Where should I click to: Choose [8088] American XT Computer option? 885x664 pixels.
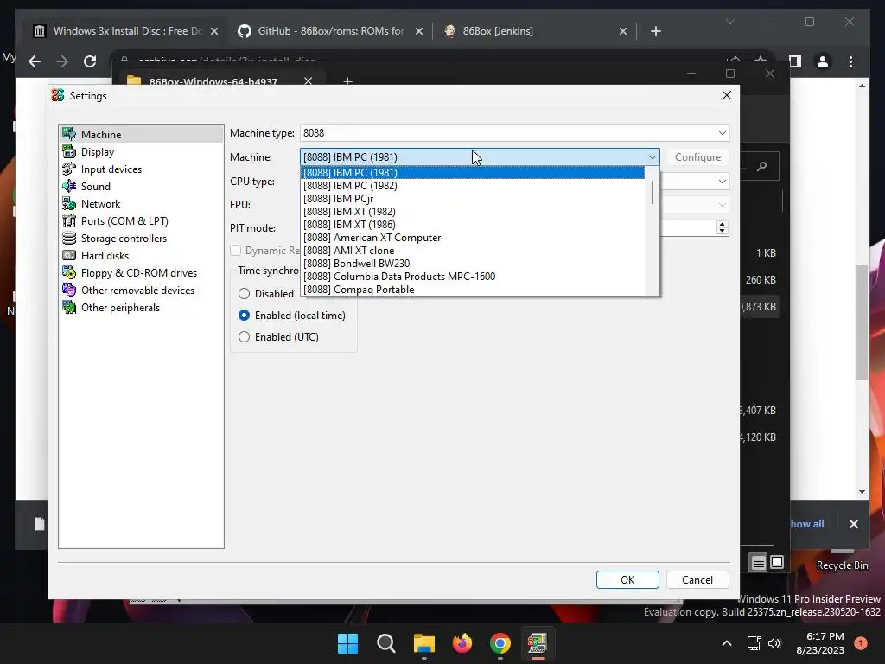473,238
